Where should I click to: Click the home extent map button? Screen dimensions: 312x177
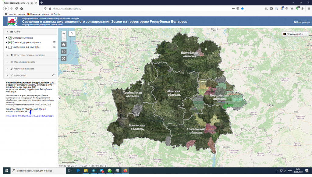point(64,44)
